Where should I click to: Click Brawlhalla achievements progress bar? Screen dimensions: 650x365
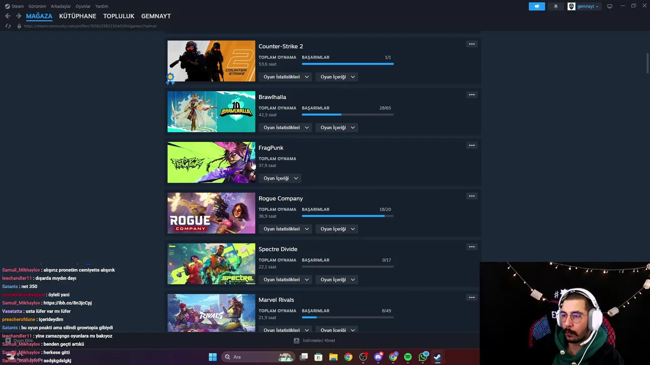[347, 115]
